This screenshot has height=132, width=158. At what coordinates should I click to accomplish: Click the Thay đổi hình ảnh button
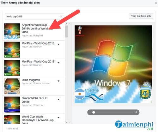pos(141,16)
